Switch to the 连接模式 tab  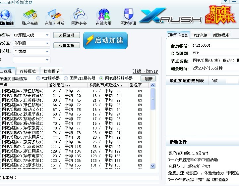tap(28, 71)
